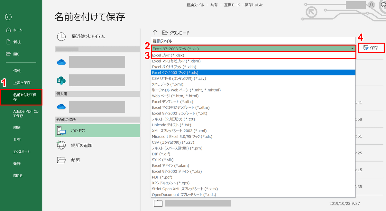This screenshot has height=211, width=386.
Task: Click the 最近使ったアイテム clock icon
Action: (61, 36)
